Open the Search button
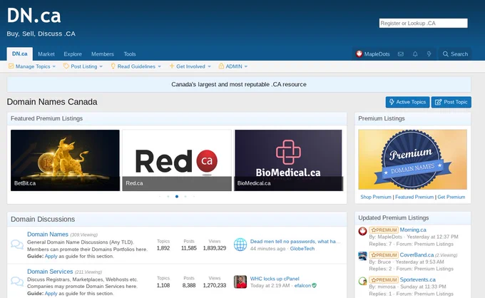 click(x=455, y=54)
